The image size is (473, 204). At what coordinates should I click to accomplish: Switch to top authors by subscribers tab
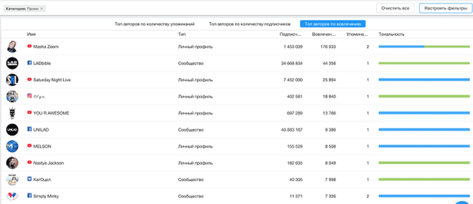click(250, 24)
